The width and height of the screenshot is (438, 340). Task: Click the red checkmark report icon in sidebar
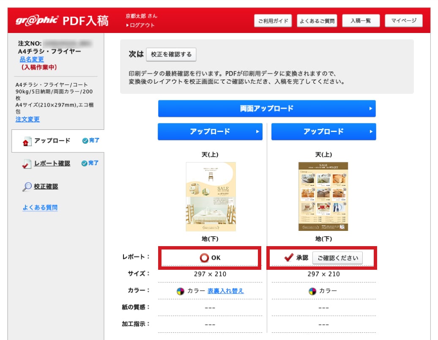27,164
